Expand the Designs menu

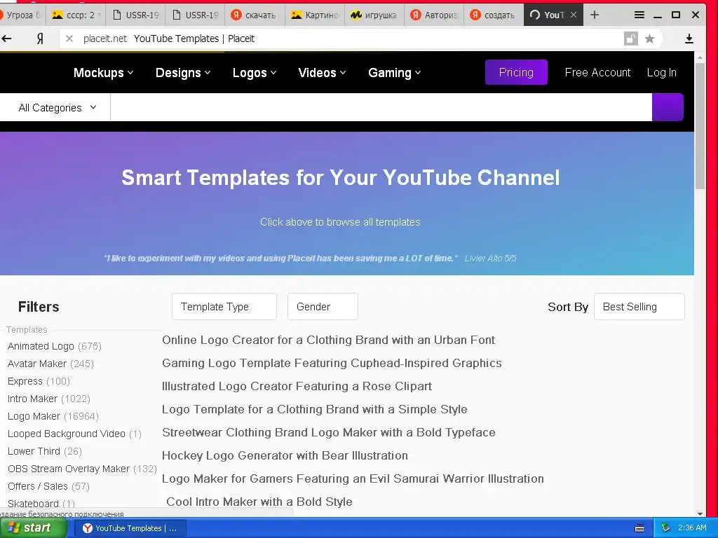[183, 73]
